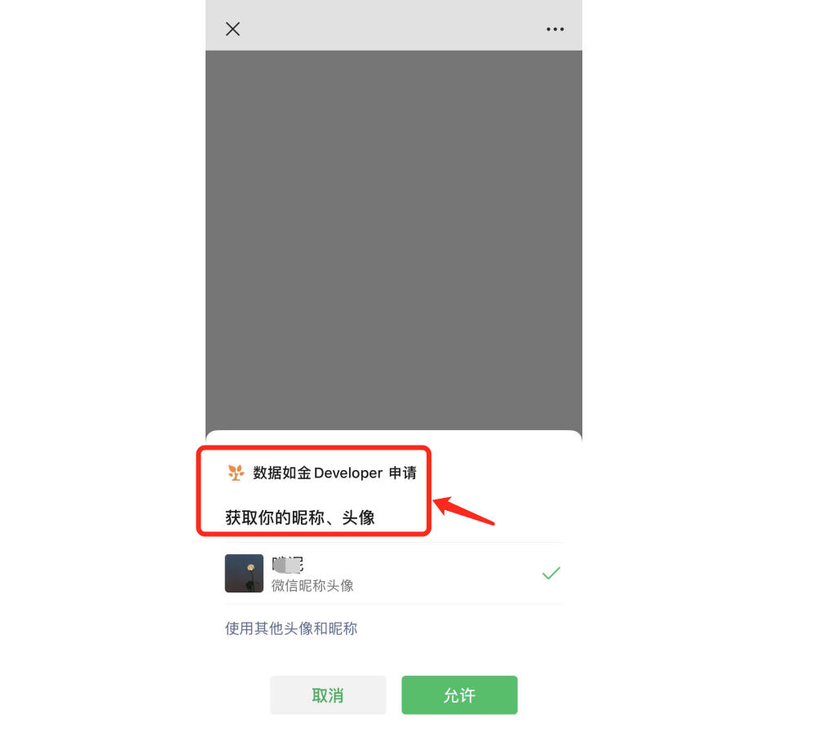Click the 申请 text after Developer
This screenshot has height=741, width=814.
pyautogui.click(x=403, y=473)
